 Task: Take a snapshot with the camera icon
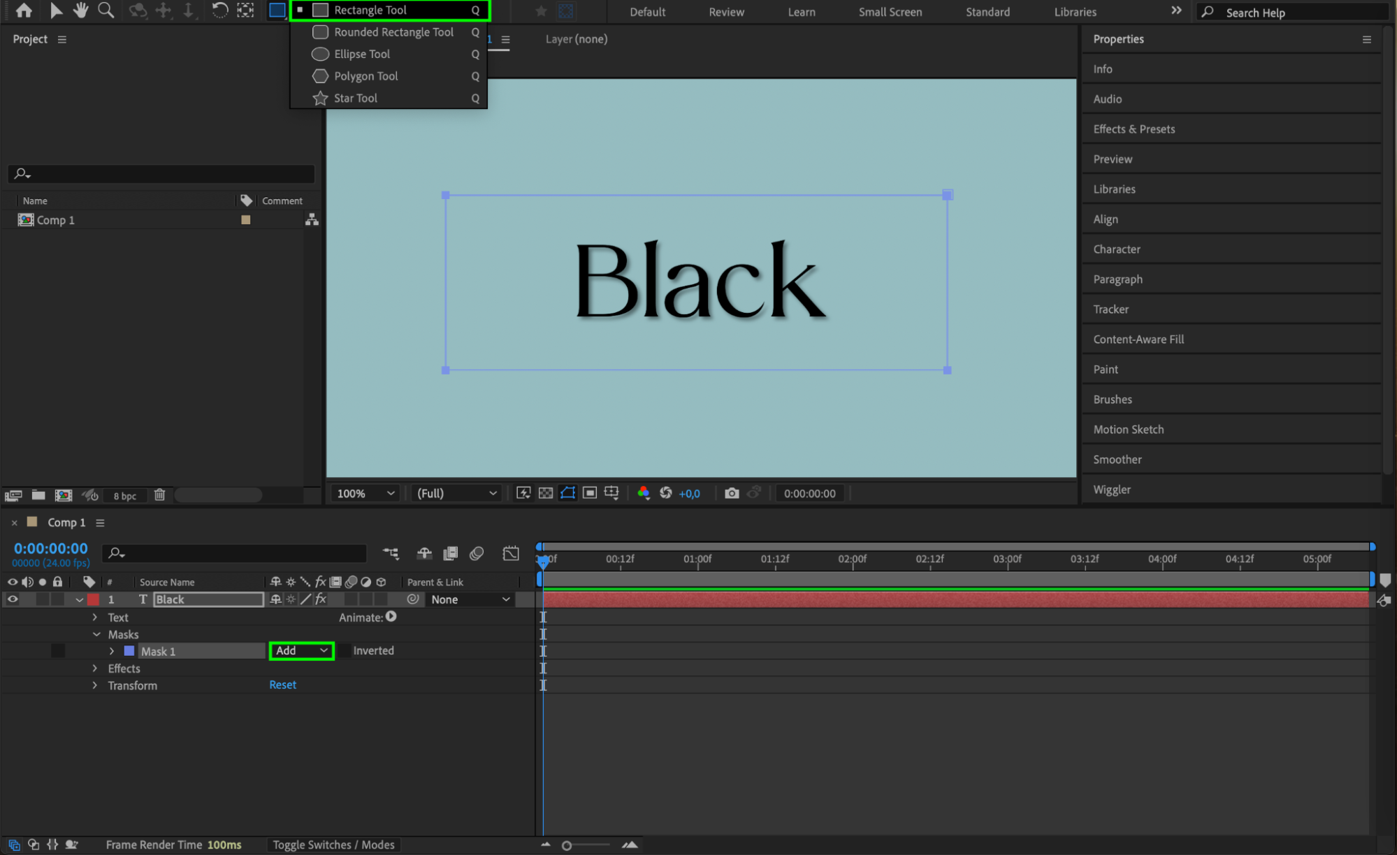[732, 493]
